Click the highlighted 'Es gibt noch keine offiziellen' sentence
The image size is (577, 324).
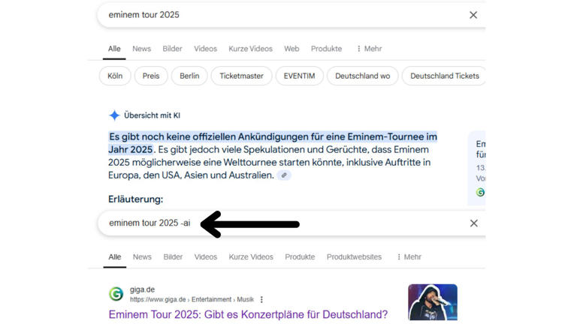point(273,143)
